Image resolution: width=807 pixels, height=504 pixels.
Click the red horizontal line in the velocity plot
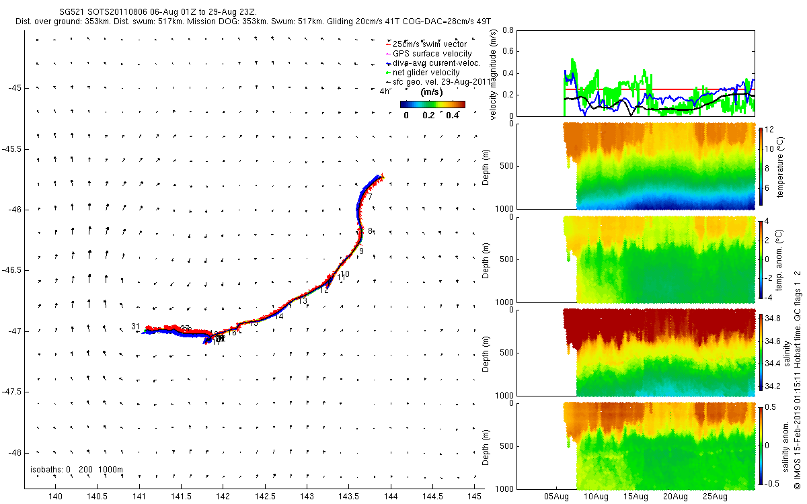point(659,89)
